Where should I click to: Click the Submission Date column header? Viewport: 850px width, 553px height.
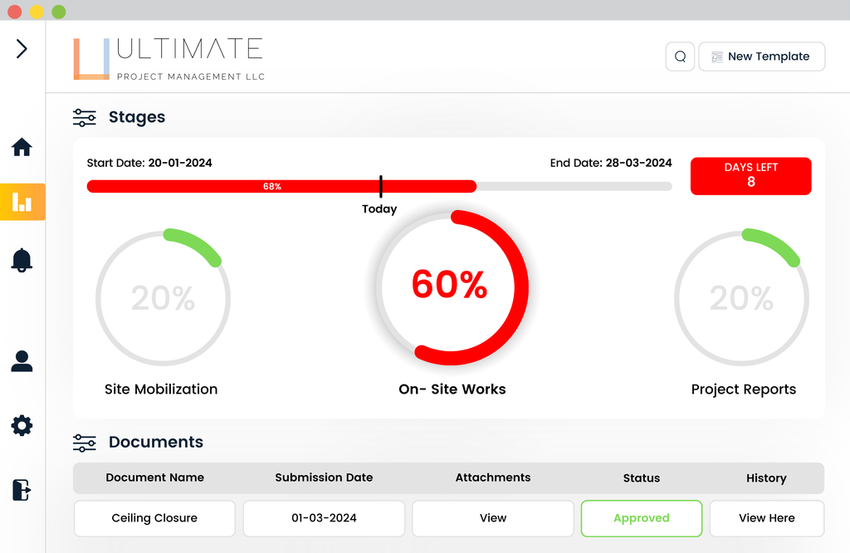click(x=324, y=477)
